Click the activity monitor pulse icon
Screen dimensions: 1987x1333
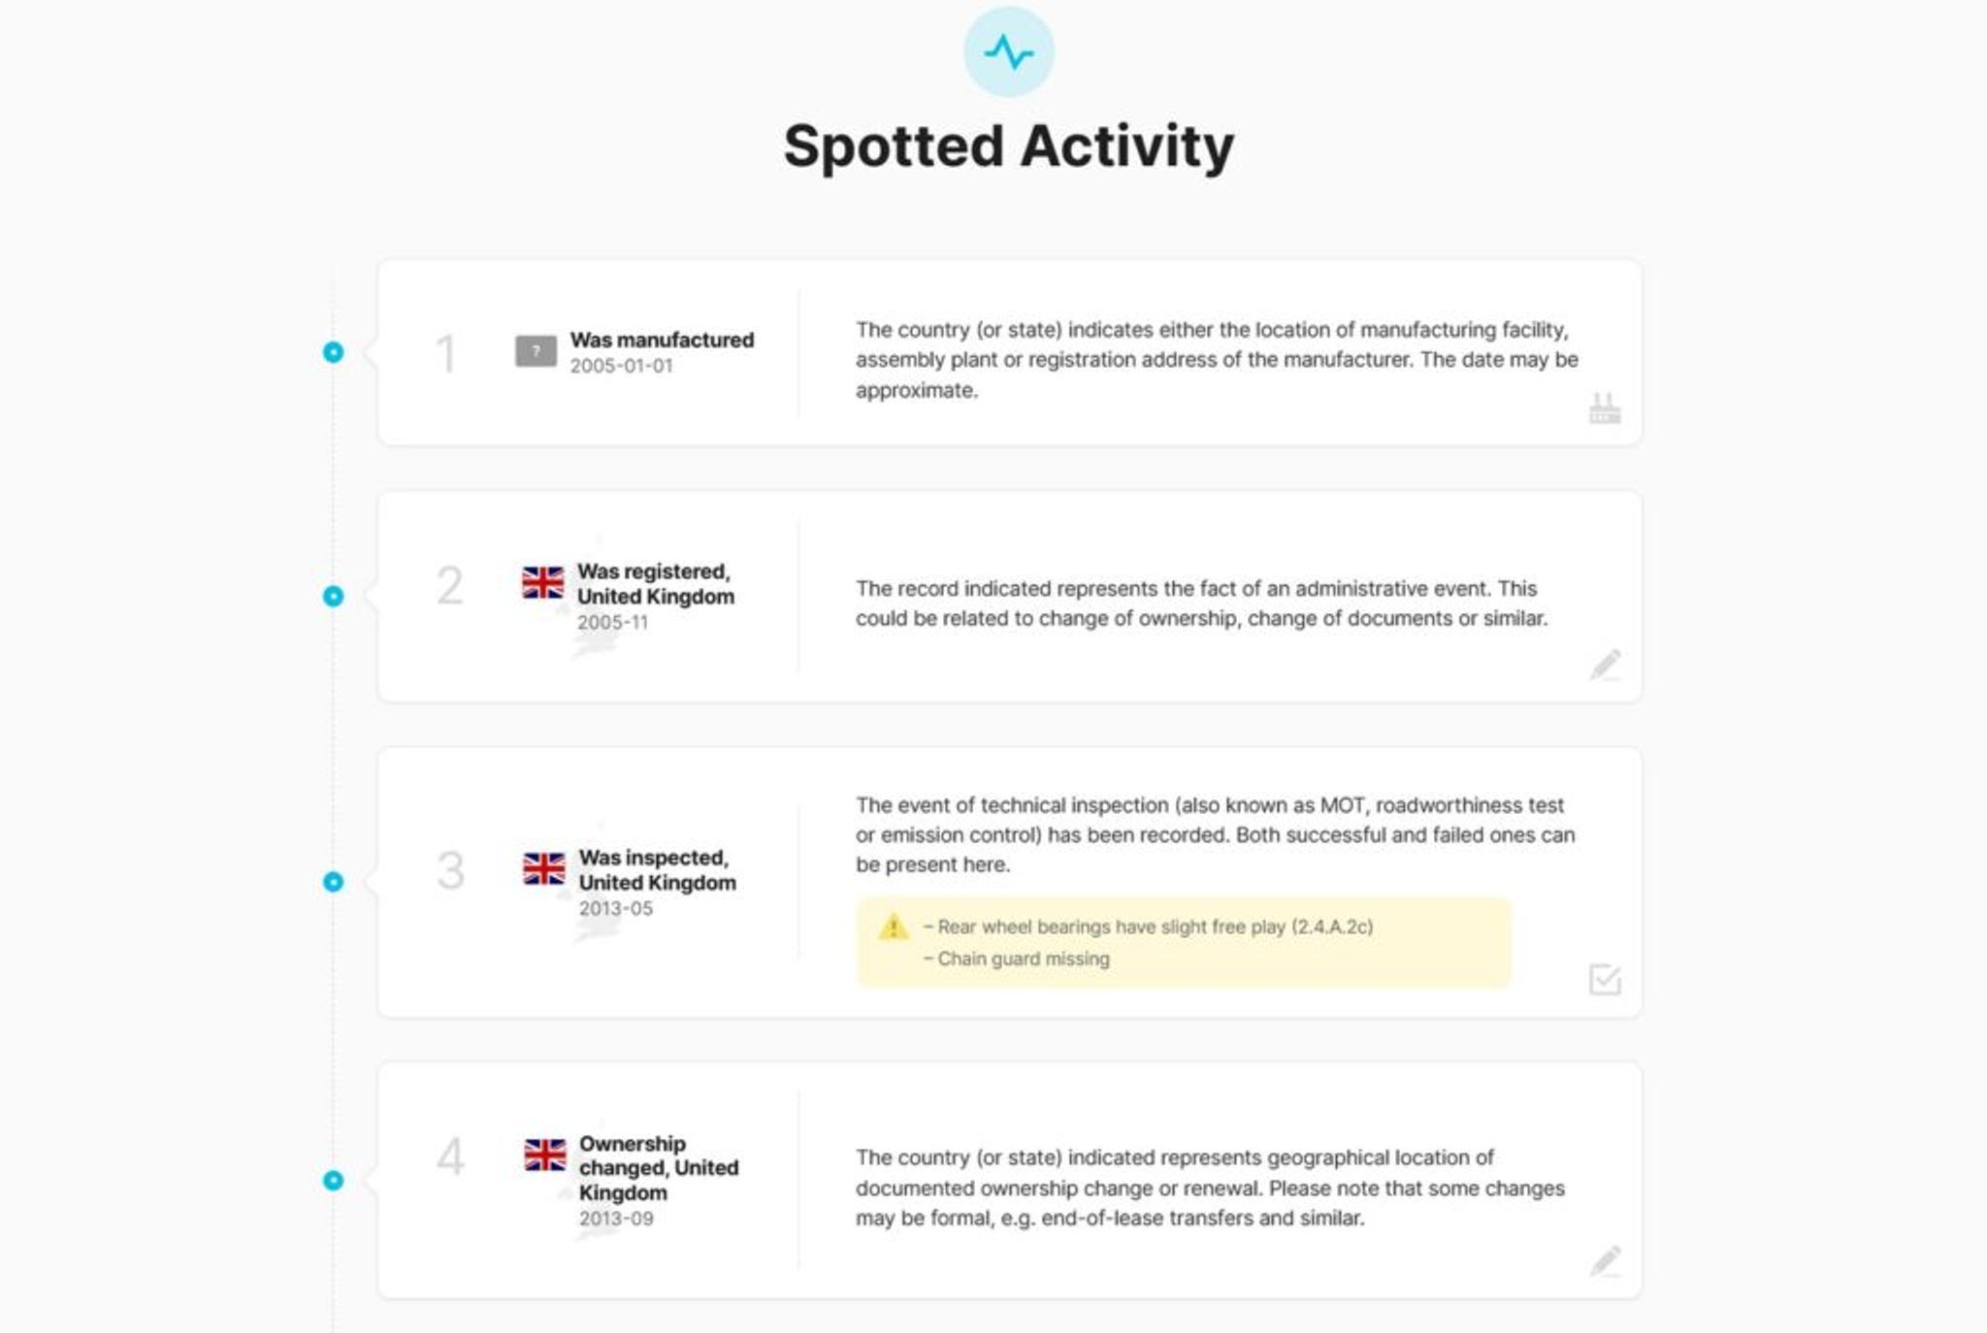1008,53
